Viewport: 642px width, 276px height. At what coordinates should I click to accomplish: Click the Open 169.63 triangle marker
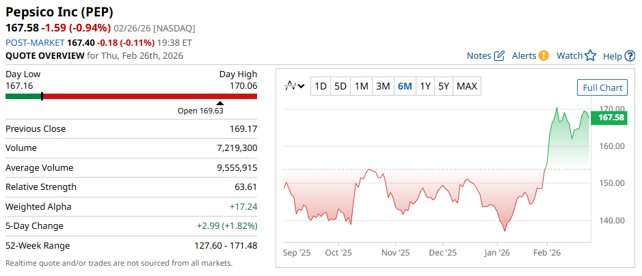(220, 103)
